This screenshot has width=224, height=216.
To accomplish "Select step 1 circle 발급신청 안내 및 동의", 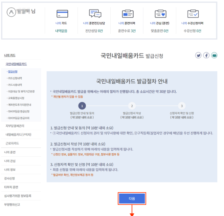I will 82,106.
